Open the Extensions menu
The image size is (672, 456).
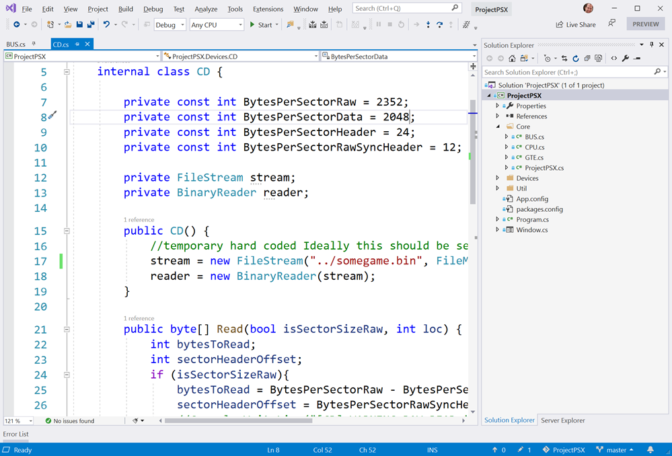coord(268,9)
